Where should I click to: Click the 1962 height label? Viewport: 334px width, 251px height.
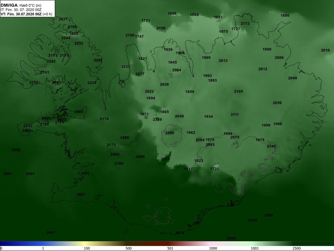click(191, 133)
